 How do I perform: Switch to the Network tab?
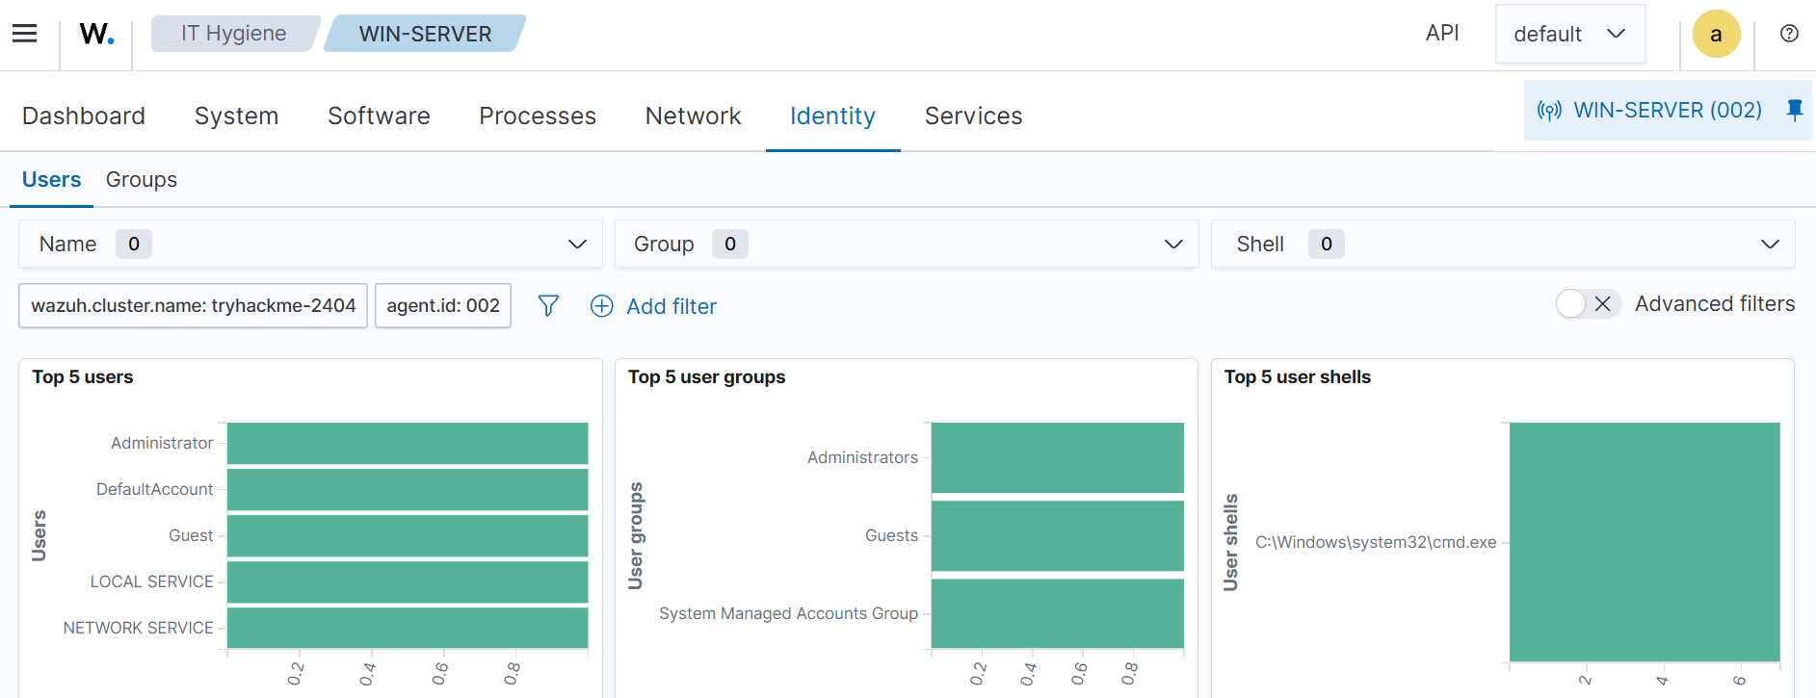(x=693, y=116)
